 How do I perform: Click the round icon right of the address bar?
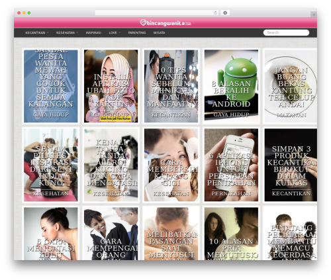[x=225, y=13]
